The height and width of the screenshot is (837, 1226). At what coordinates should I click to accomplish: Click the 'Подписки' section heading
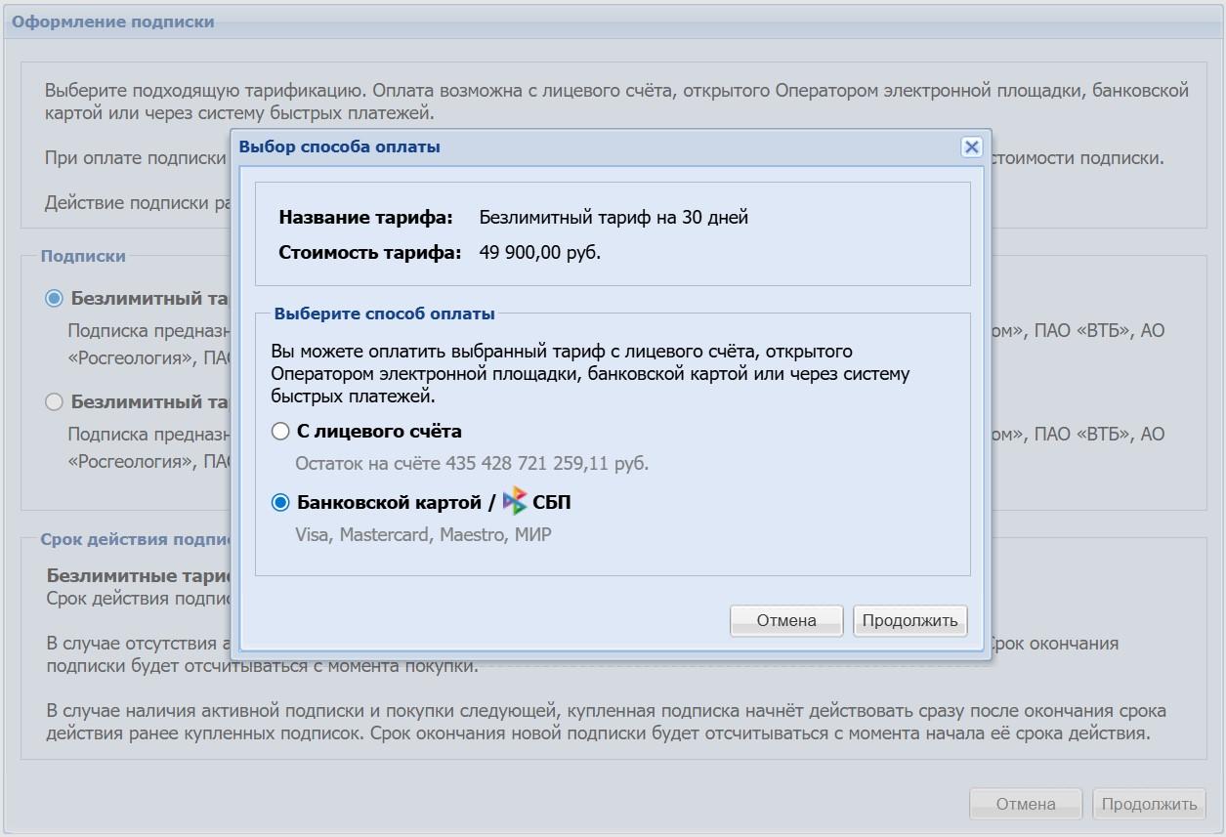(83, 256)
